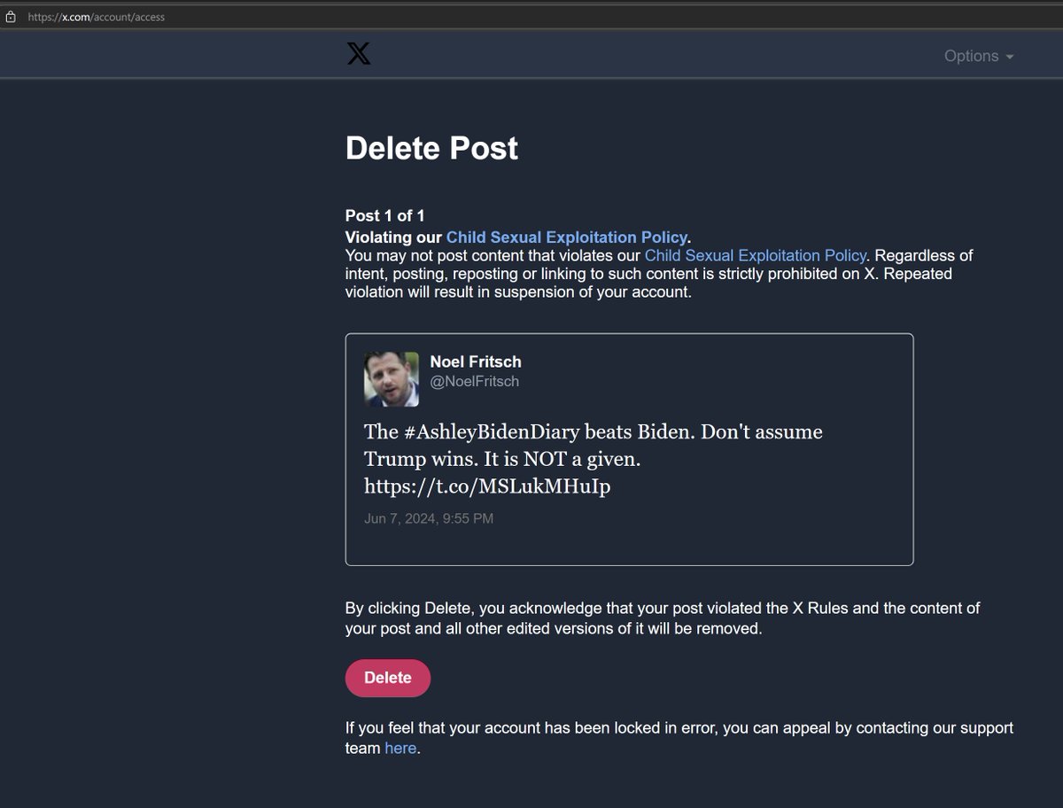1063x808 pixels.
Task: Click the 'Post 1 of 1' label
Action: 385,216
